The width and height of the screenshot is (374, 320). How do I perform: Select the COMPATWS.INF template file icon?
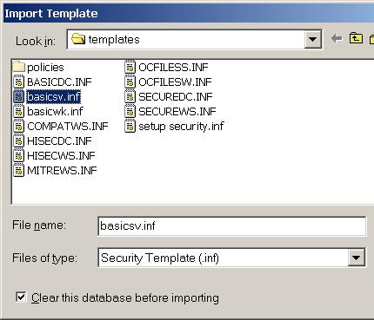coord(19,126)
